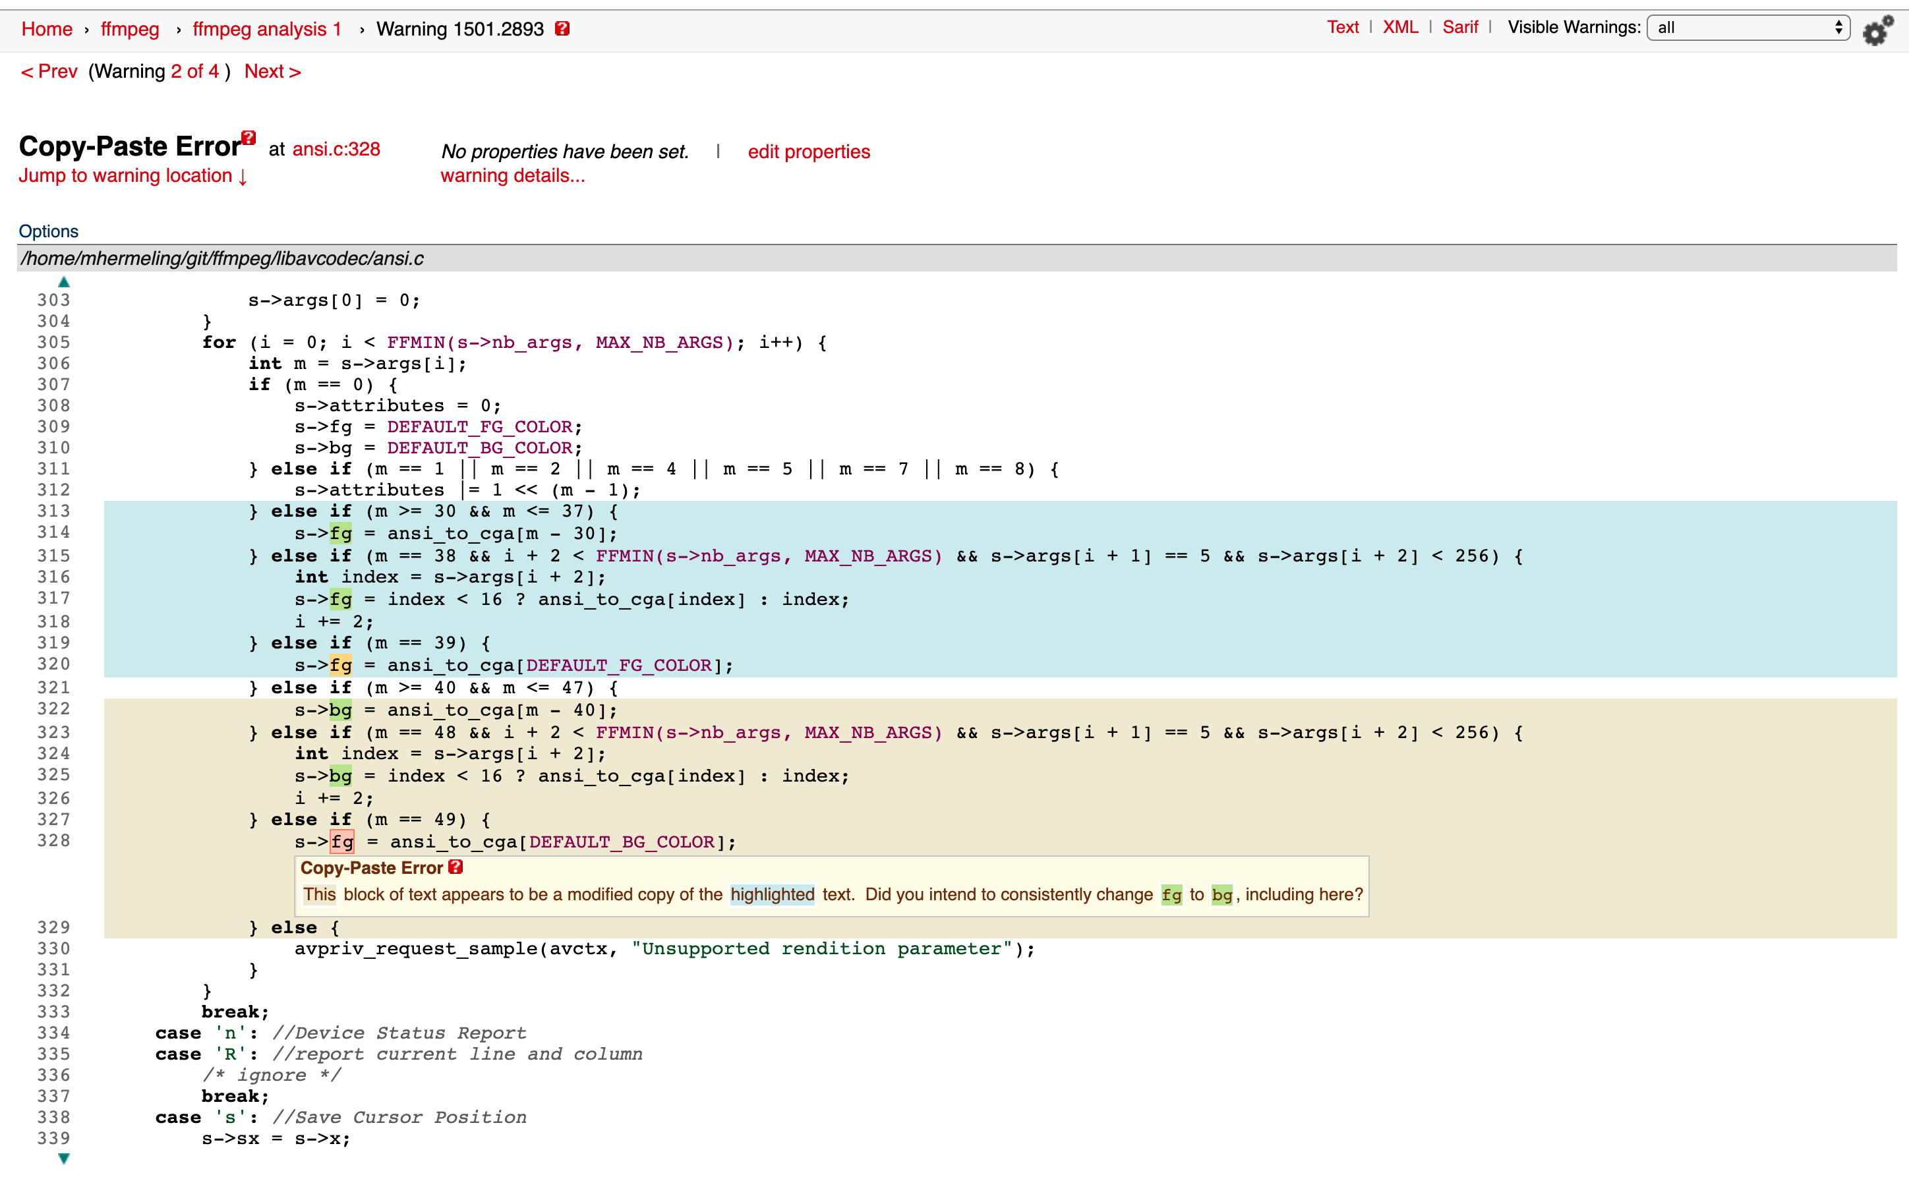Open the Visible Warnings dropdown

1749,28
